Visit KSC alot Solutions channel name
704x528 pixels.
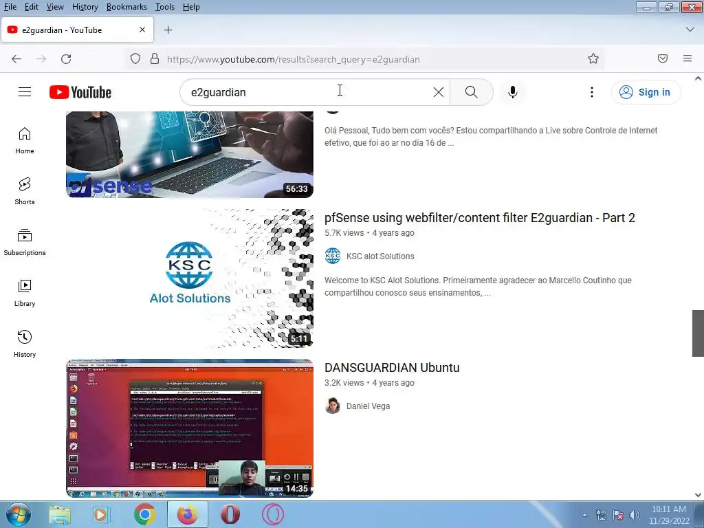380,256
